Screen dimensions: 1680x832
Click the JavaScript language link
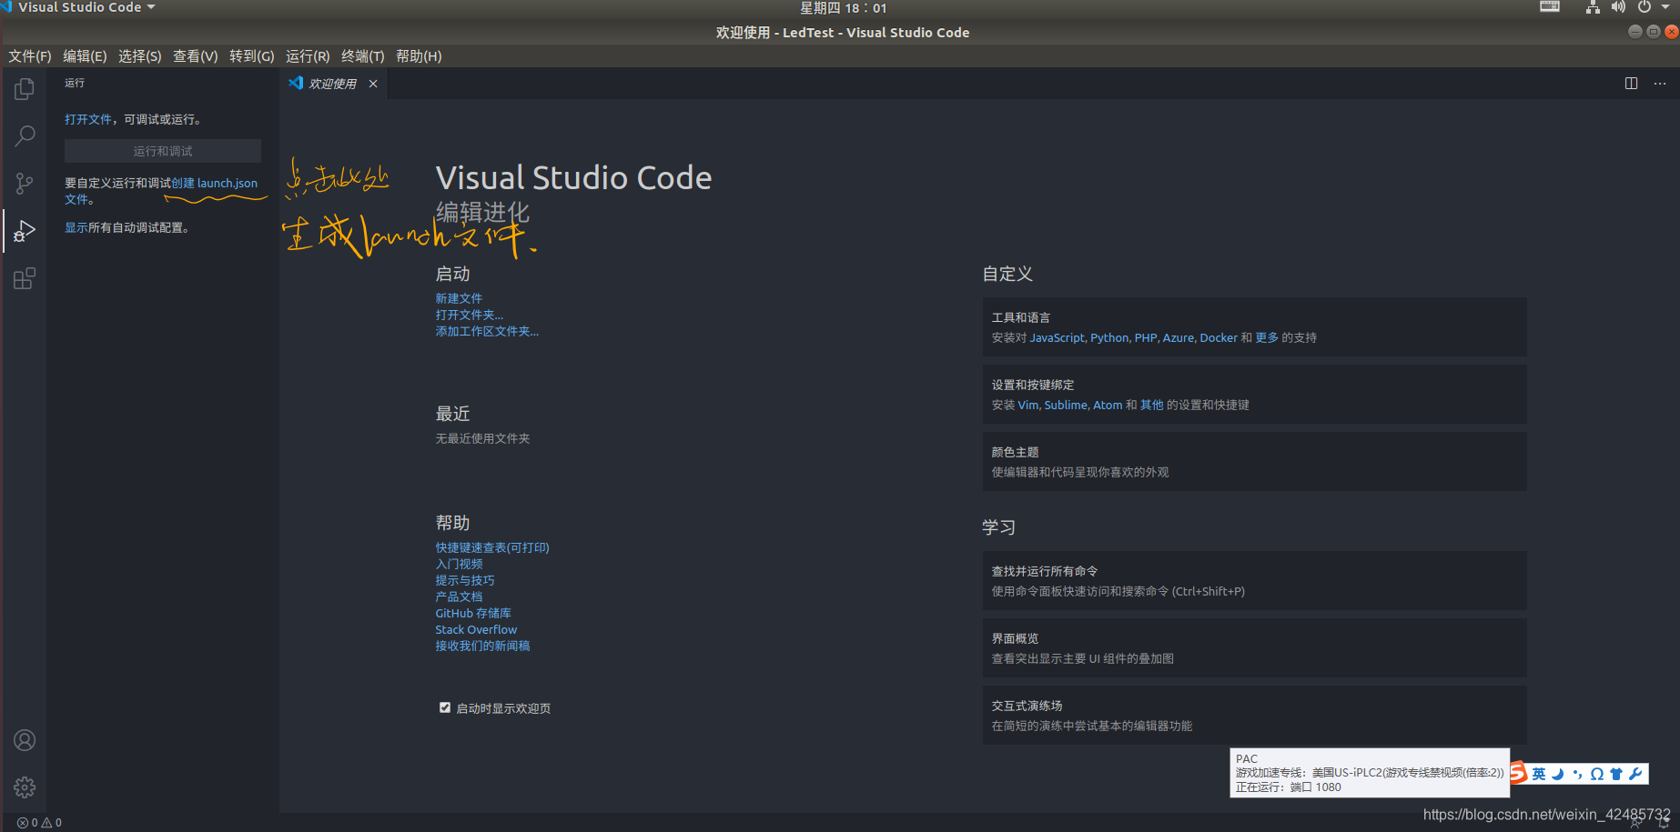(1058, 337)
